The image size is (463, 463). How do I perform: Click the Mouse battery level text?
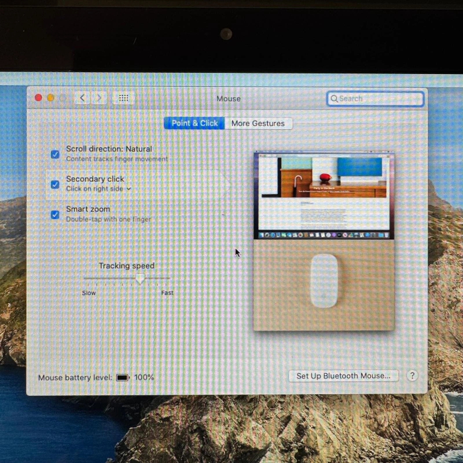(x=75, y=378)
